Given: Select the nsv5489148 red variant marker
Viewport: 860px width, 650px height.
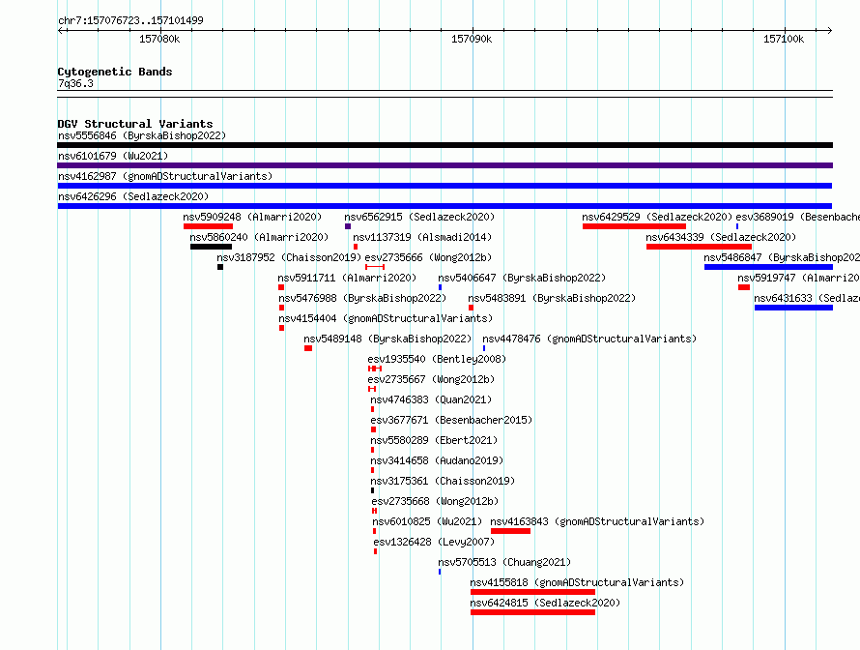Looking at the screenshot, I should click(x=308, y=348).
